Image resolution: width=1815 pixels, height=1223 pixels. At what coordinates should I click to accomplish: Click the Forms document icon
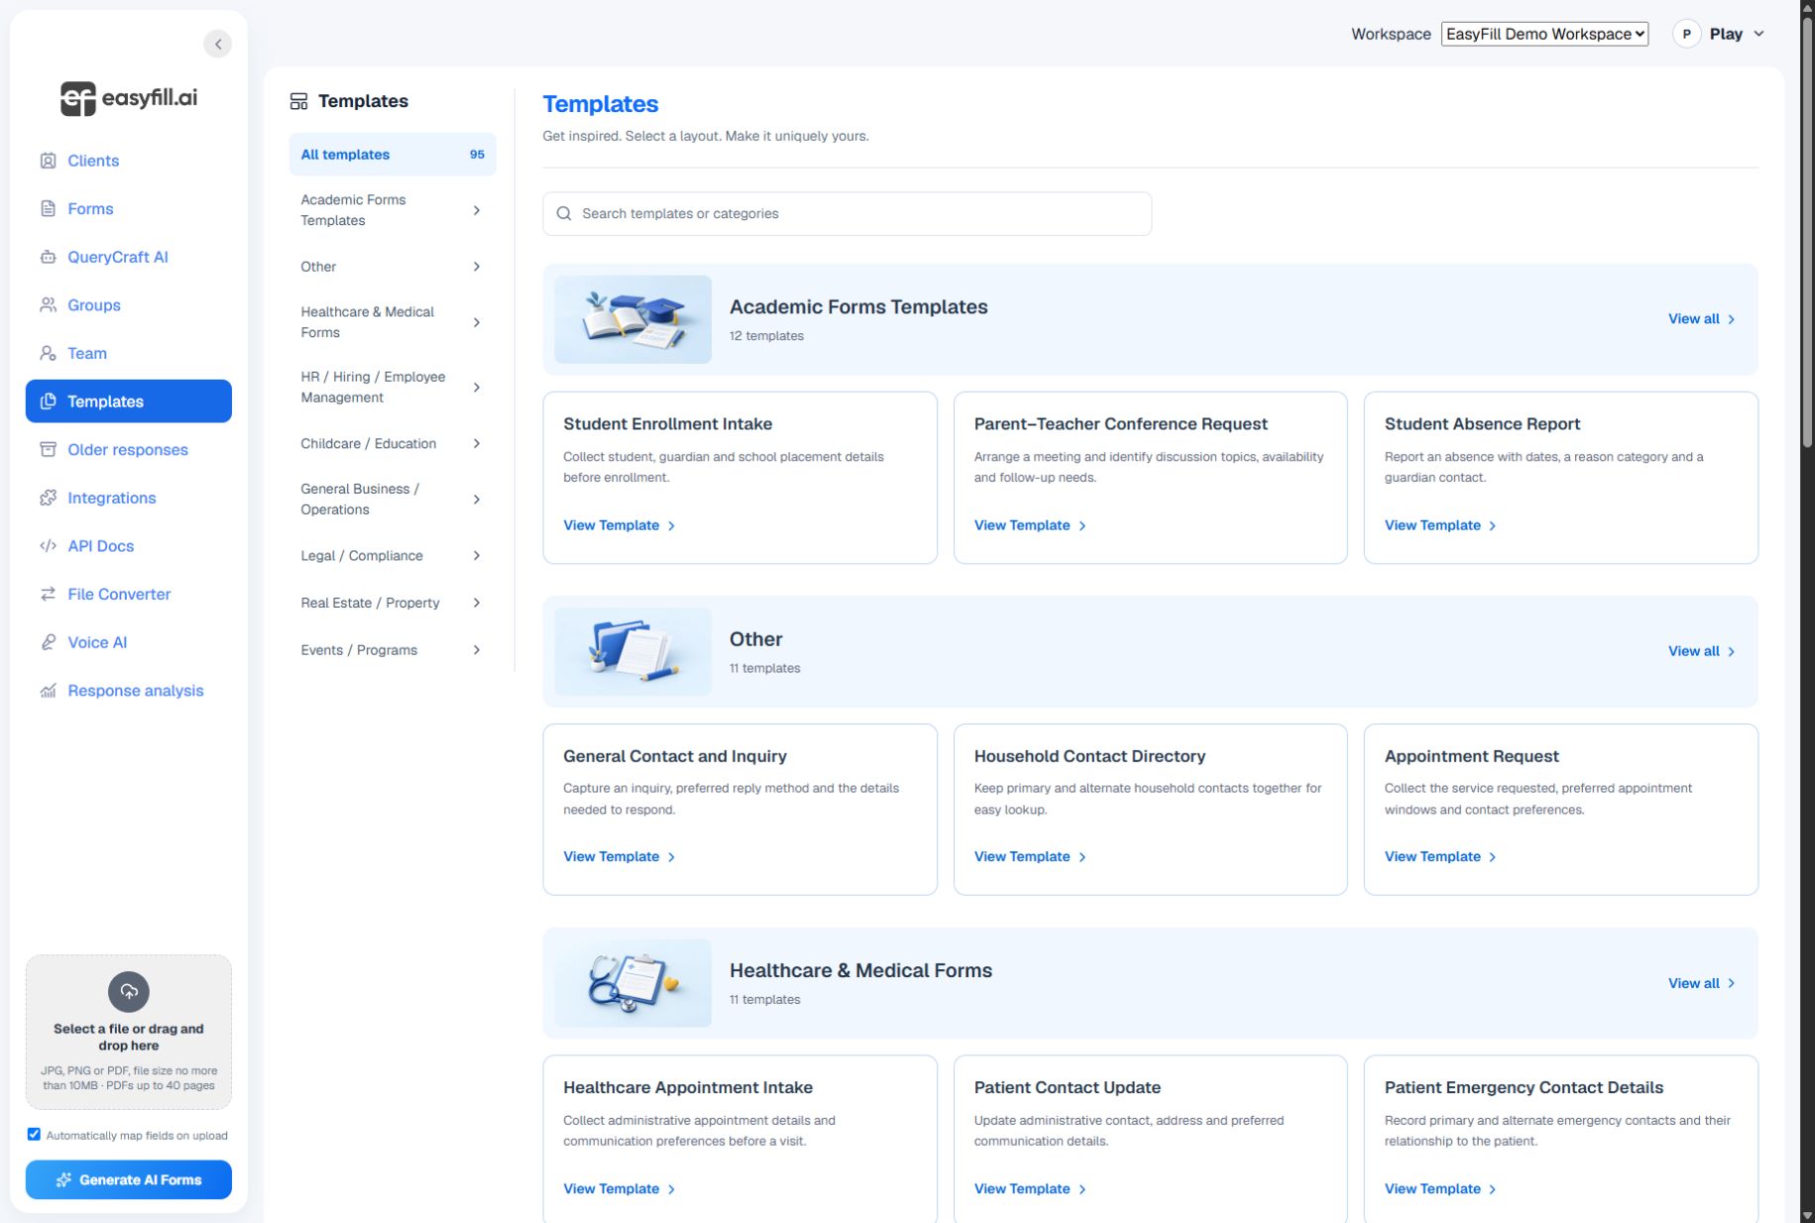pos(48,208)
